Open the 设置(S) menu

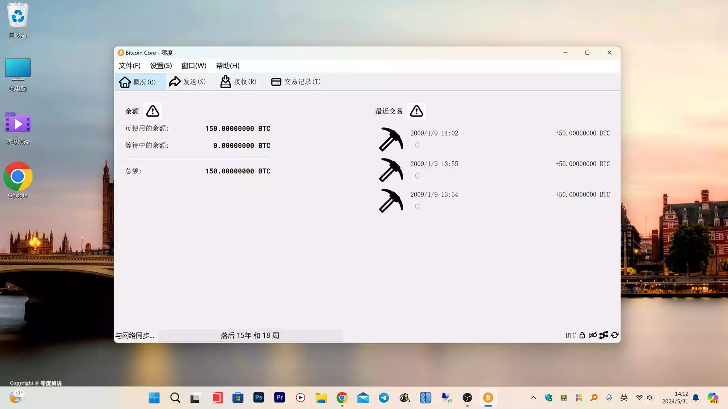pos(161,66)
